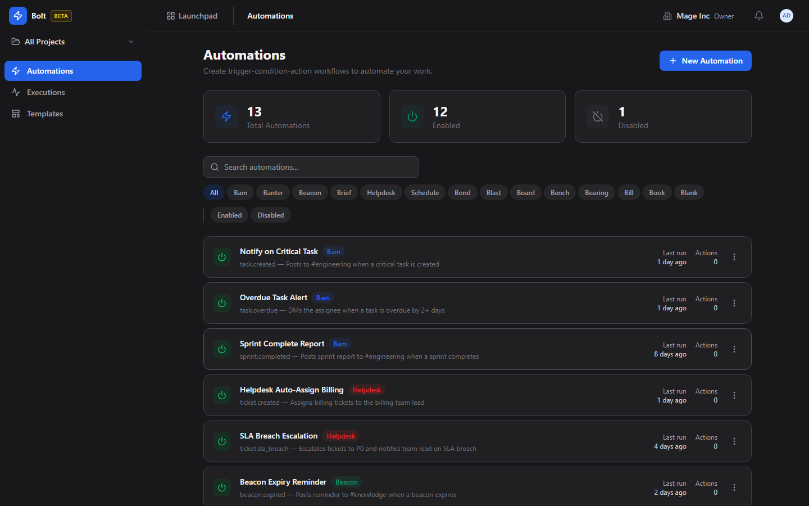Image resolution: width=809 pixels, height=506 pixels.
Task: Toggle power for Notify on Critical Task
Action: pos(222,257)
